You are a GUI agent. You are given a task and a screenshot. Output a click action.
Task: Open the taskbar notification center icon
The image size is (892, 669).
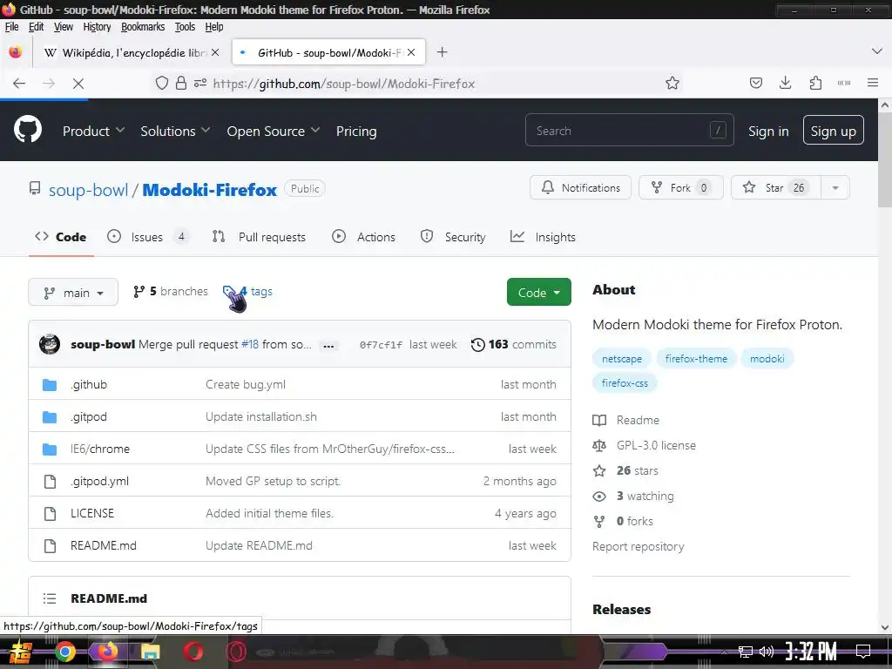click(863, 652)
